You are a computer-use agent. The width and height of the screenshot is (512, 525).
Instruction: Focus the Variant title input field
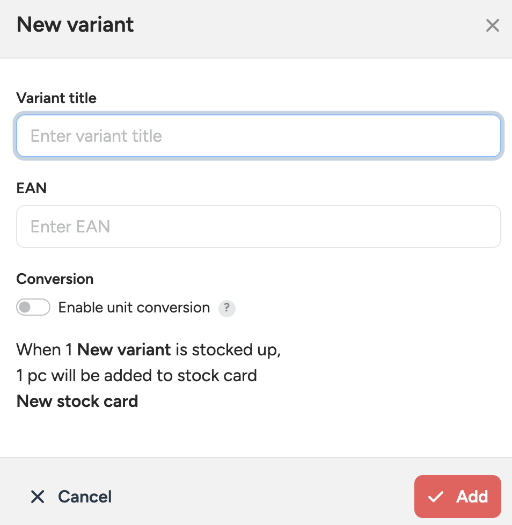coord(259,136)
